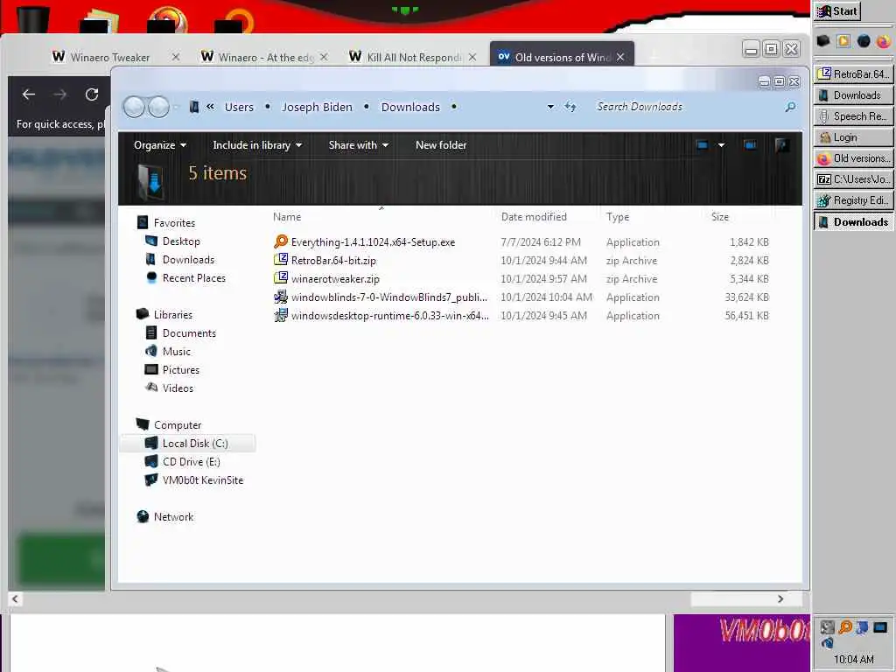Open Network in the navigation pane
This screenshot has width=896, height=672.
click(173, 516)
